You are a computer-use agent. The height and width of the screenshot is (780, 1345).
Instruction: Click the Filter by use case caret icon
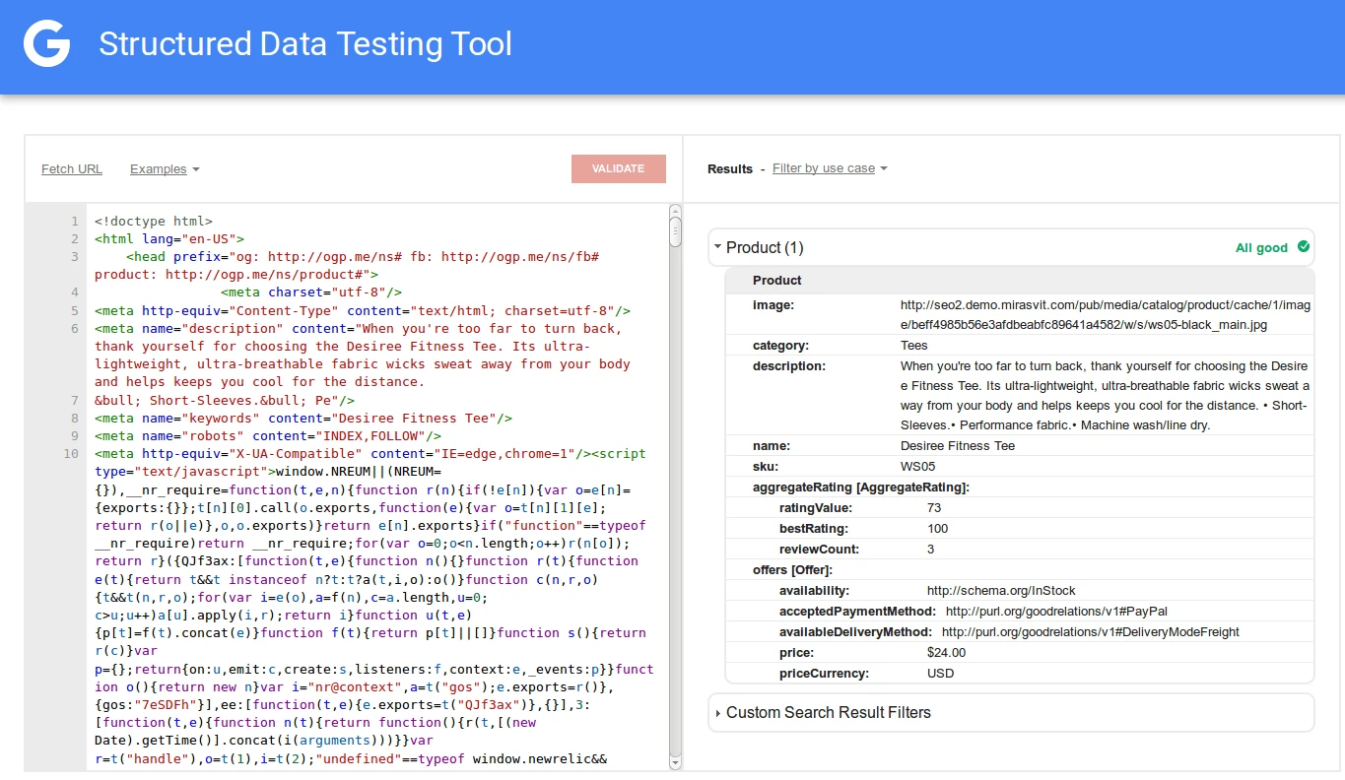(x=885, y=167)
